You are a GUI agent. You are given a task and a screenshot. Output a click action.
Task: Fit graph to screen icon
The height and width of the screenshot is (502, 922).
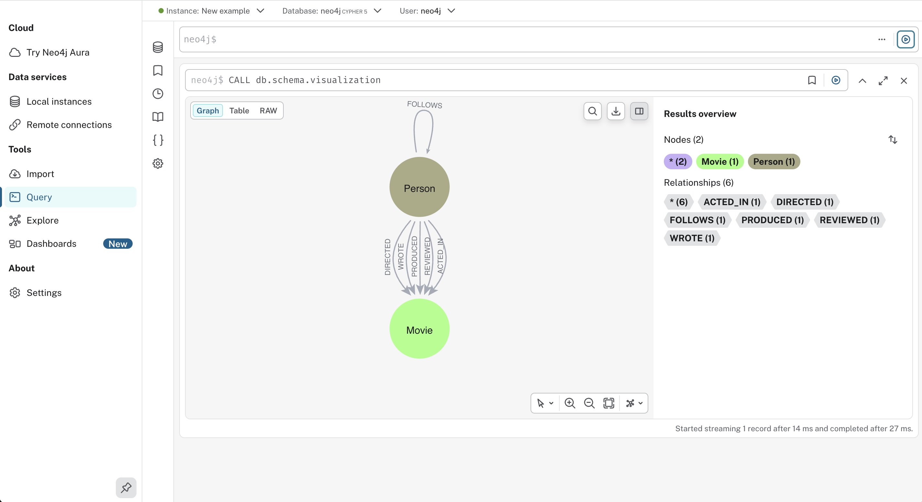point(609,403)
